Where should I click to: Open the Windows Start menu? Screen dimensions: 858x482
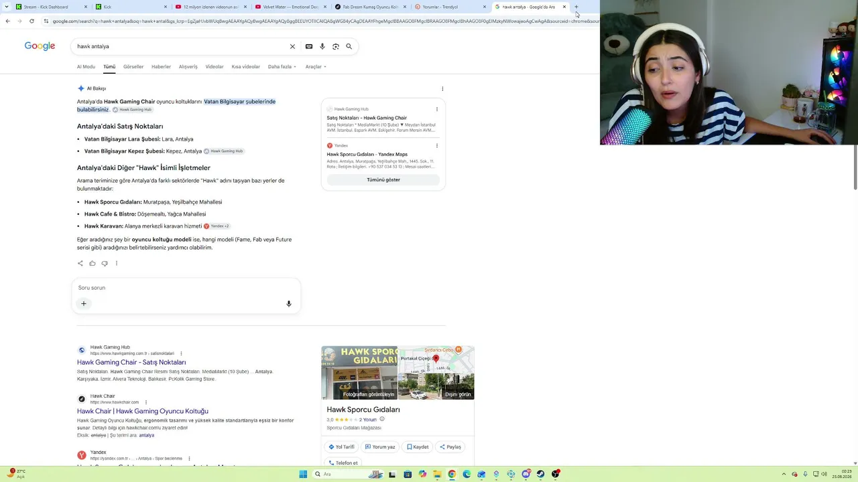pyautogui.click(x=303, y=474)
